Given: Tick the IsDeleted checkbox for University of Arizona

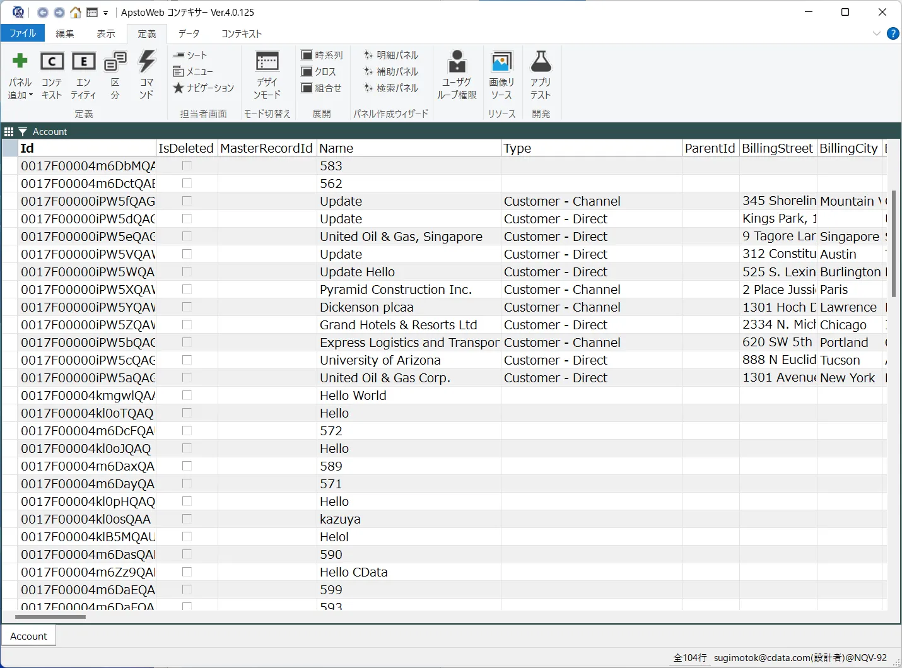Looking at the screenshot, I should point(187,360).
